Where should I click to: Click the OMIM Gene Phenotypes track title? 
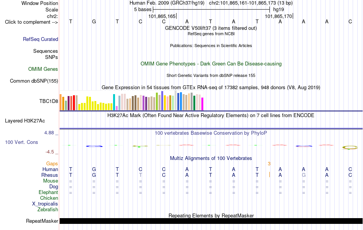(x=211, y=64)
